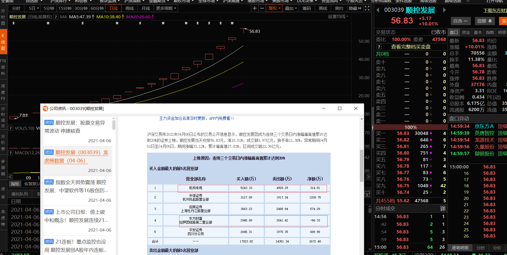Select 15分钟 period tab
Screen dimensions: 507x255
(65, 8)
